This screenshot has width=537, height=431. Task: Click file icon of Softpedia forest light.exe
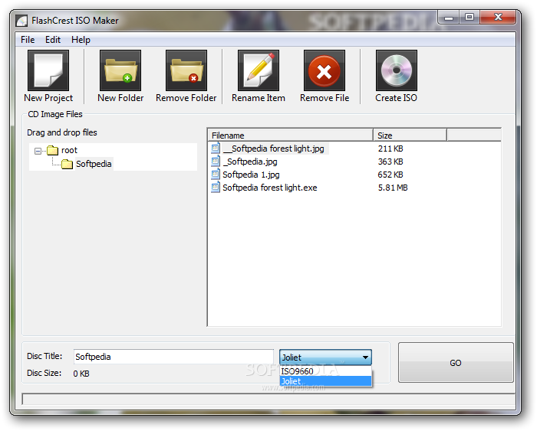(216, 188)
